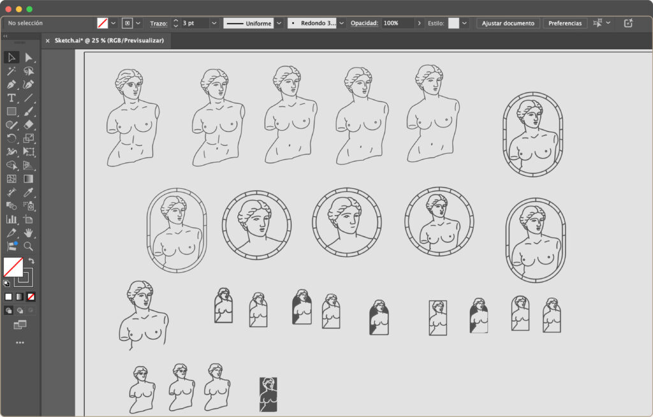Swap fill and stroke colors

[31, 261]
